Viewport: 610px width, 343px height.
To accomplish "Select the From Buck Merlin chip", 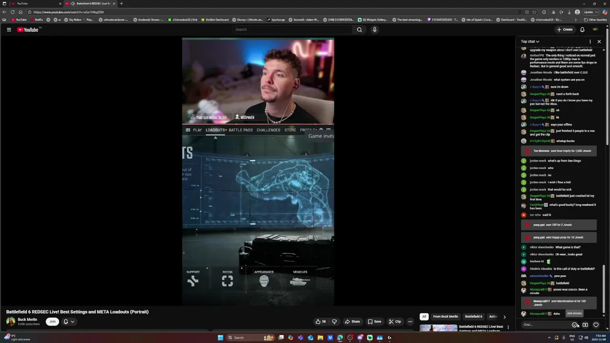I will pyautogui.click(x=446, y=316).
